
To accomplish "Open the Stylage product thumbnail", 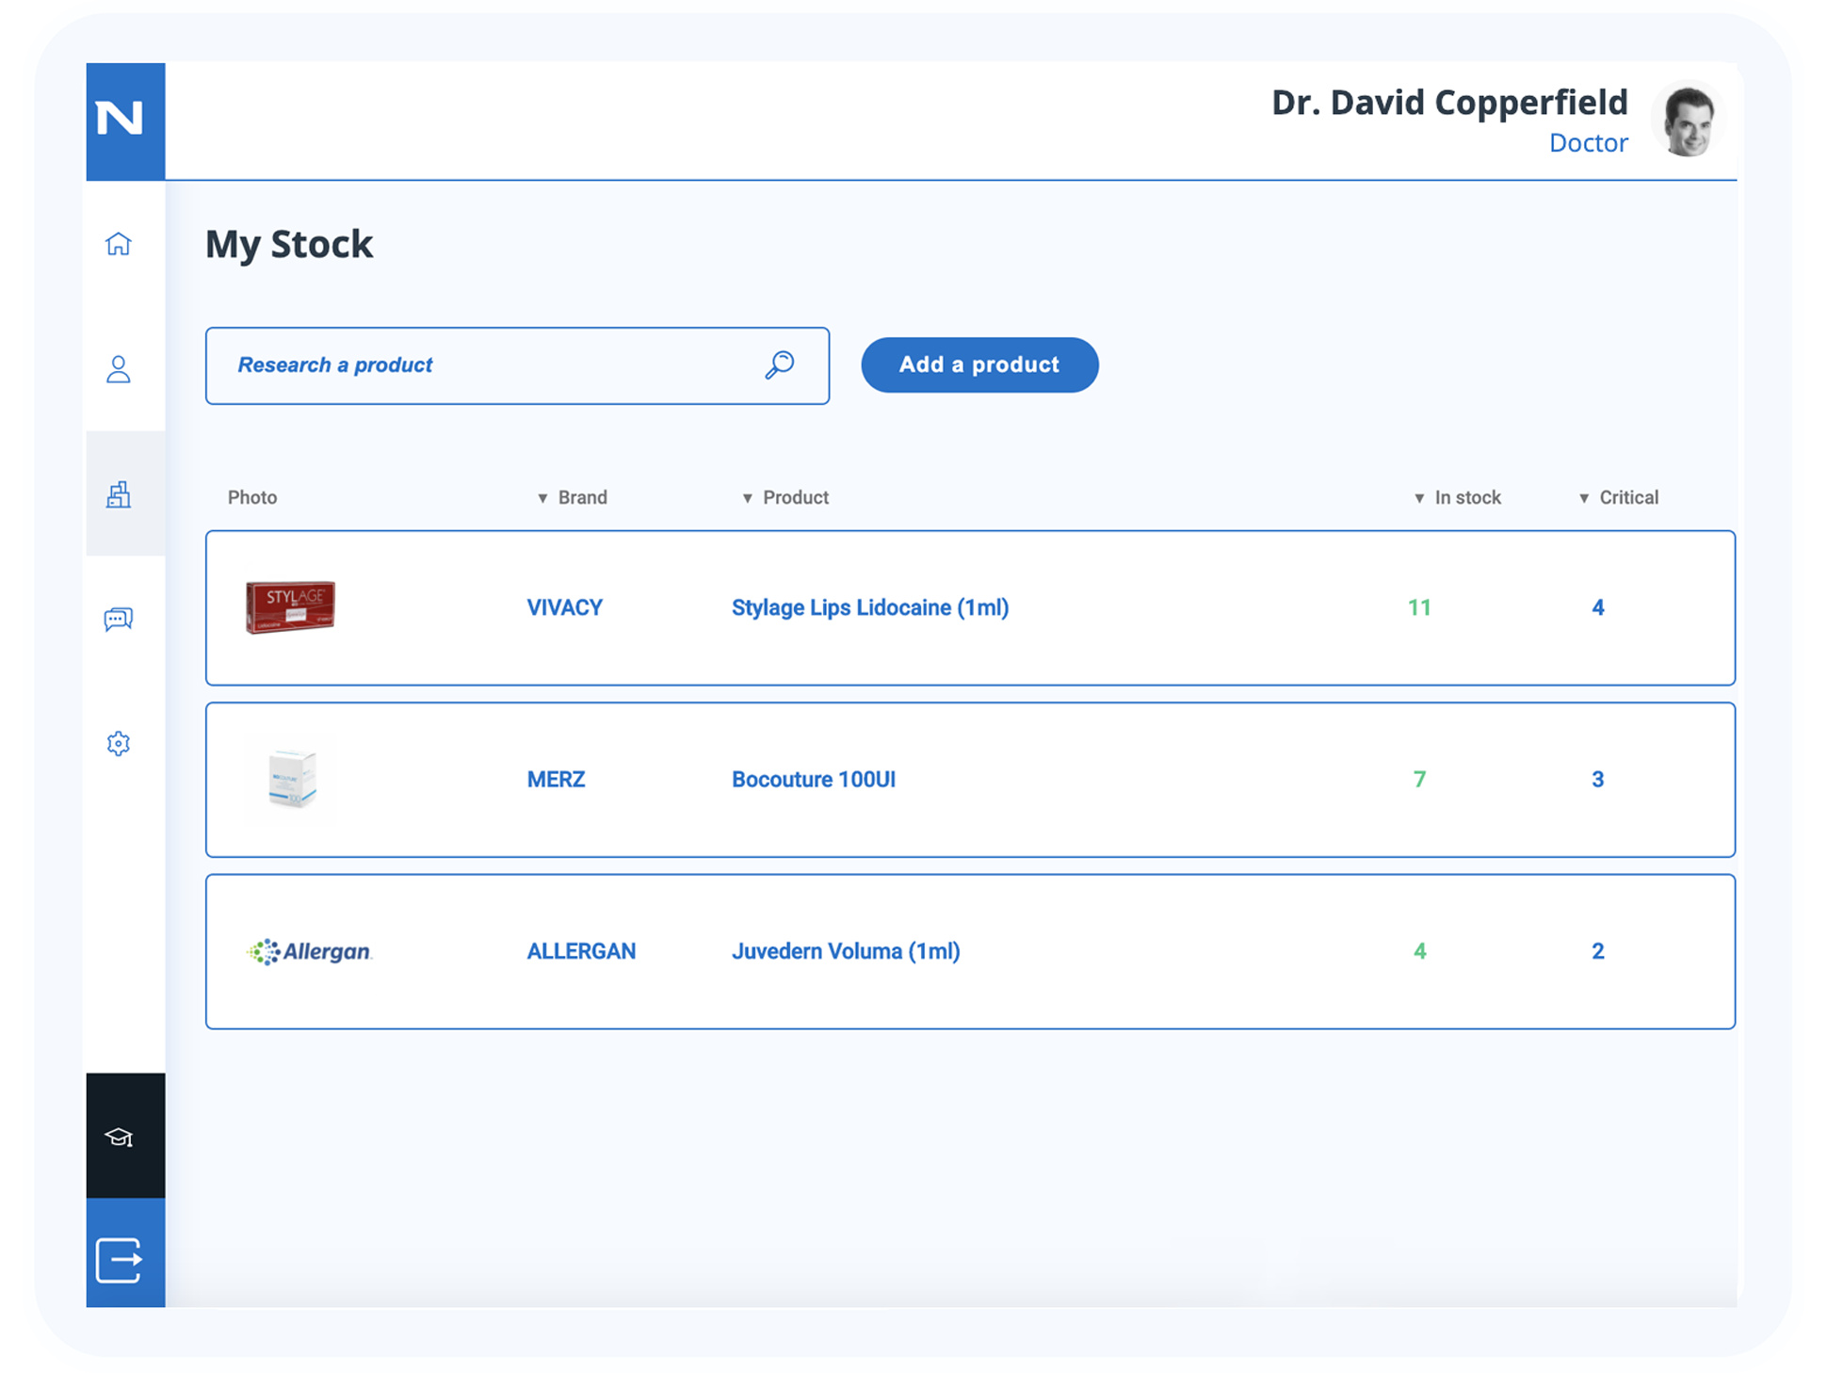I will (290, 606).
